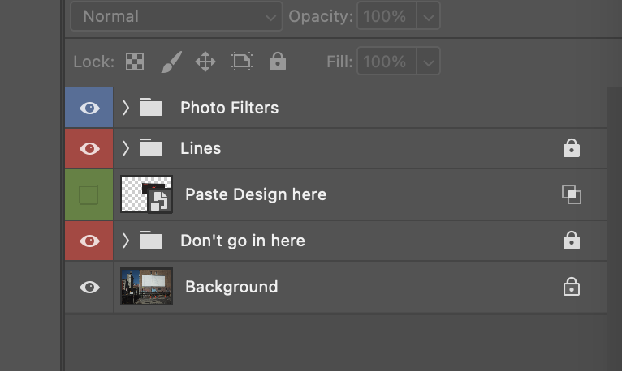The height and width of the screenshot is (371, 622).
Task: Click padlock on Lines group
Action: pos(572,148)
